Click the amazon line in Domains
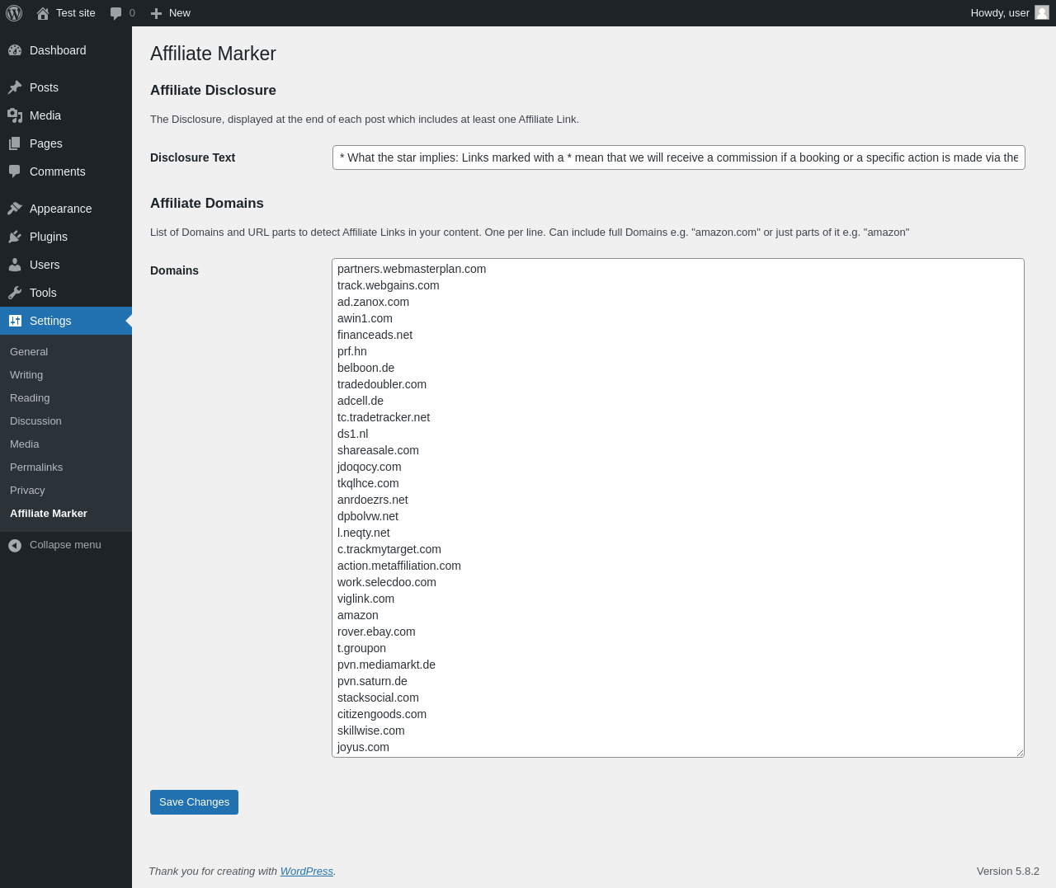The image size is (1056, 888). pyautogui.click(x=358, y=615)
